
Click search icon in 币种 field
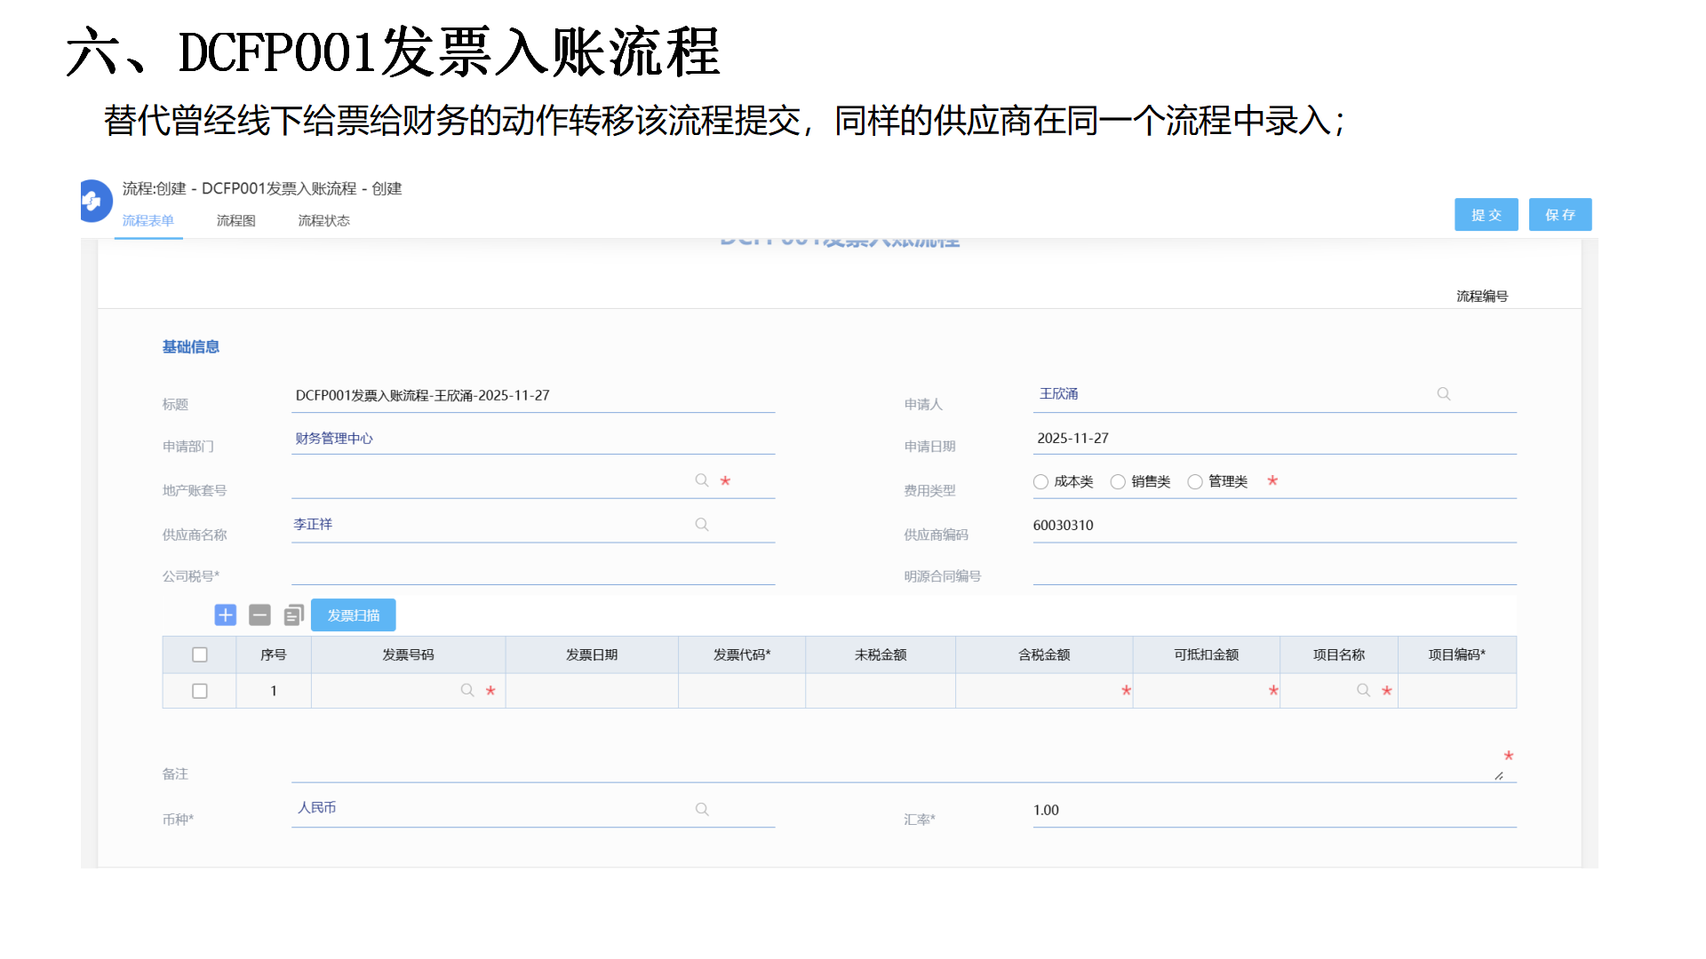(702, 809)
